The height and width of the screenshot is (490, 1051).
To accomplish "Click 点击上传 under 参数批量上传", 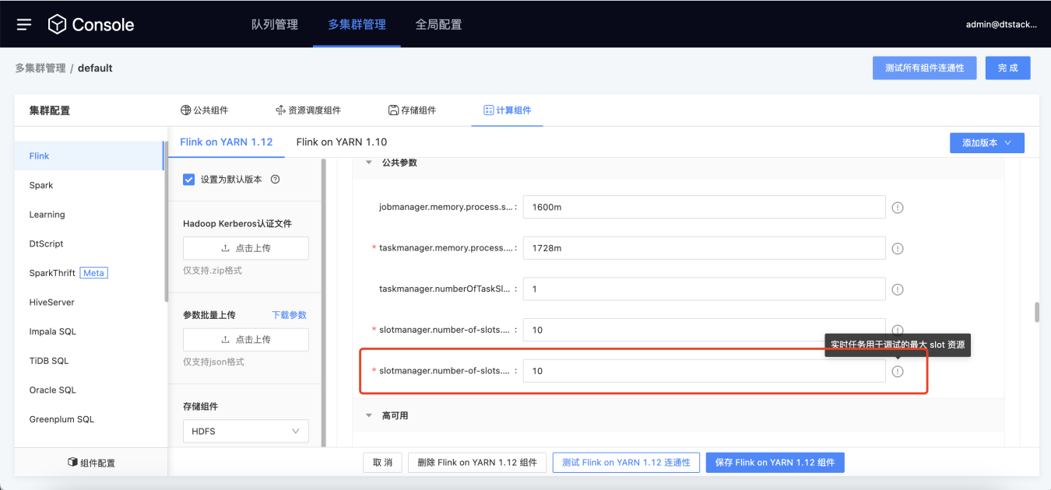I will click(245, 340).
